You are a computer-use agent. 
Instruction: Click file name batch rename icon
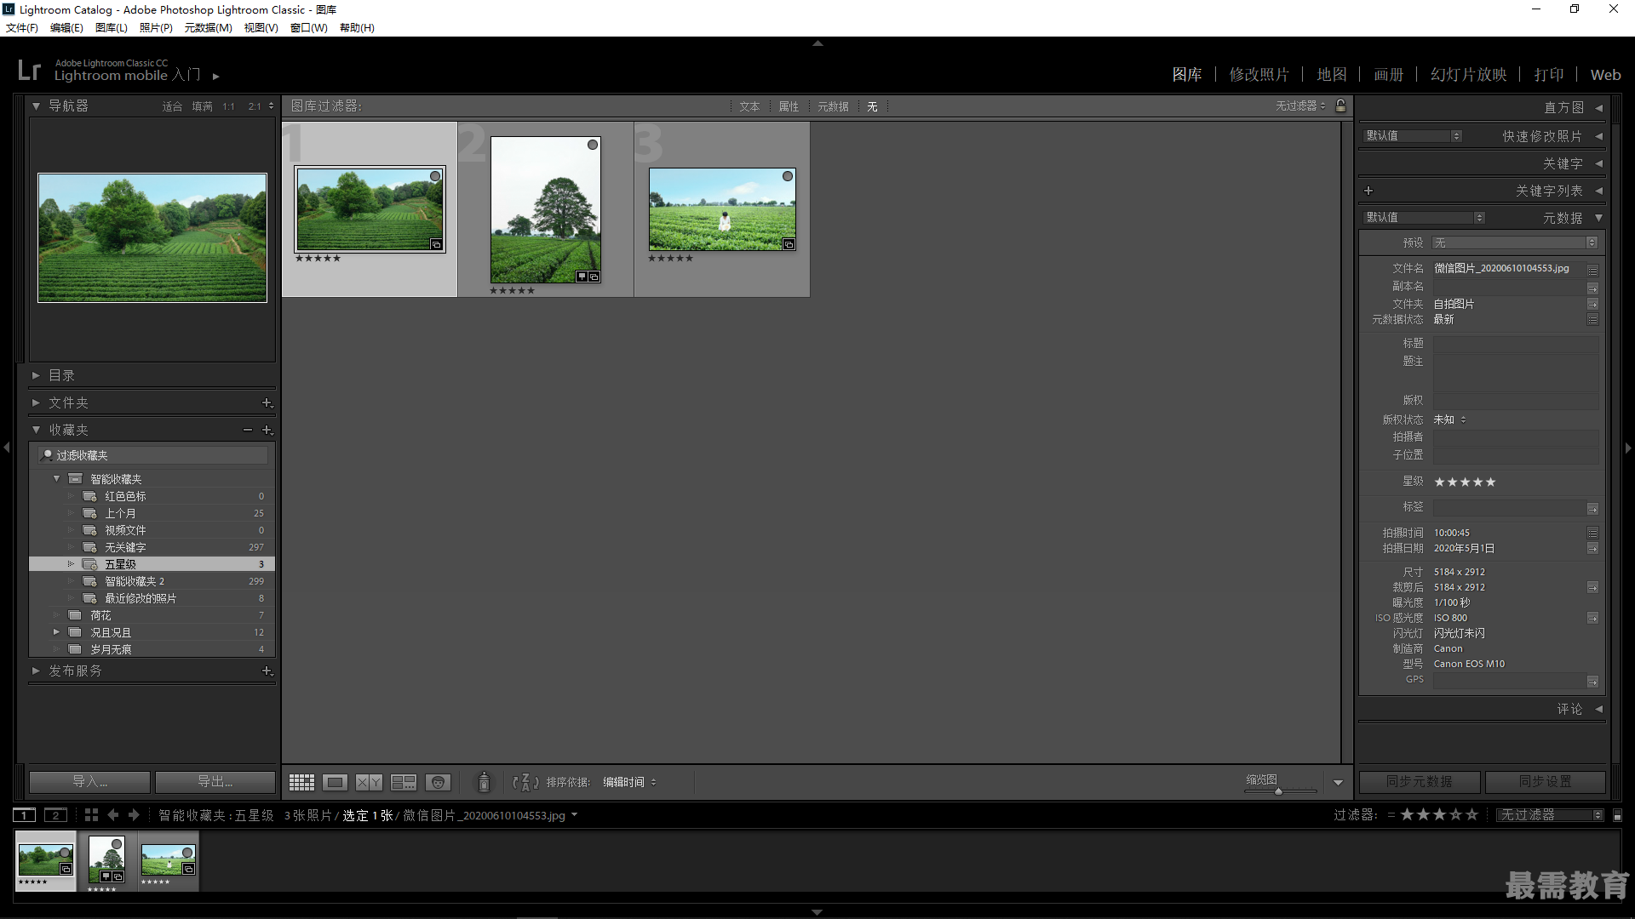1592,270
